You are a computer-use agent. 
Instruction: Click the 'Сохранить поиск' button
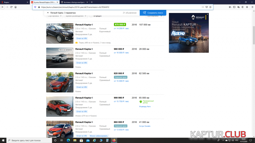click(x=153, y=13)
